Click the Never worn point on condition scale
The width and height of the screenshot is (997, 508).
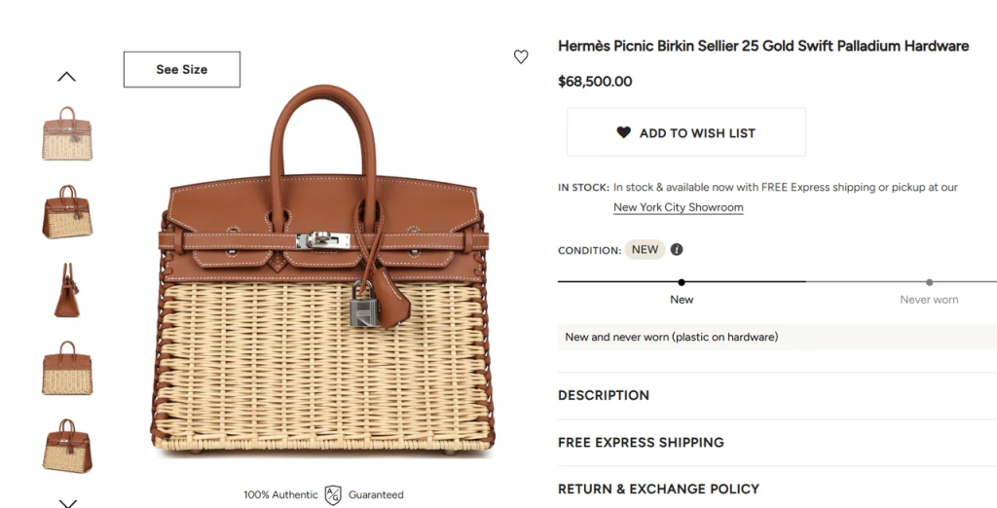pyautogui.click(x=930, y=282)
